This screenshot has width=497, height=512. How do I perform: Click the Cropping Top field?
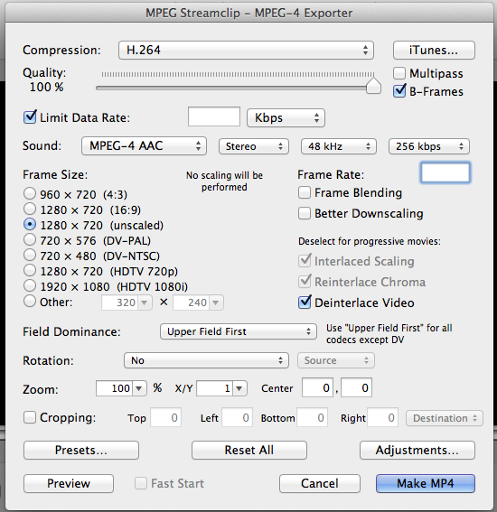point(165,417)
